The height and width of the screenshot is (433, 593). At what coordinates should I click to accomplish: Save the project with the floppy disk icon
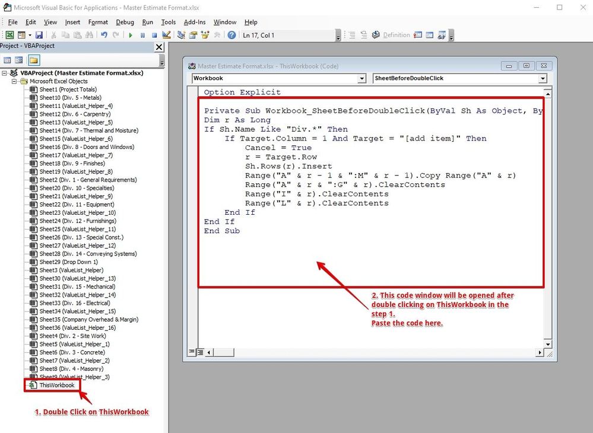click(39, 35)
